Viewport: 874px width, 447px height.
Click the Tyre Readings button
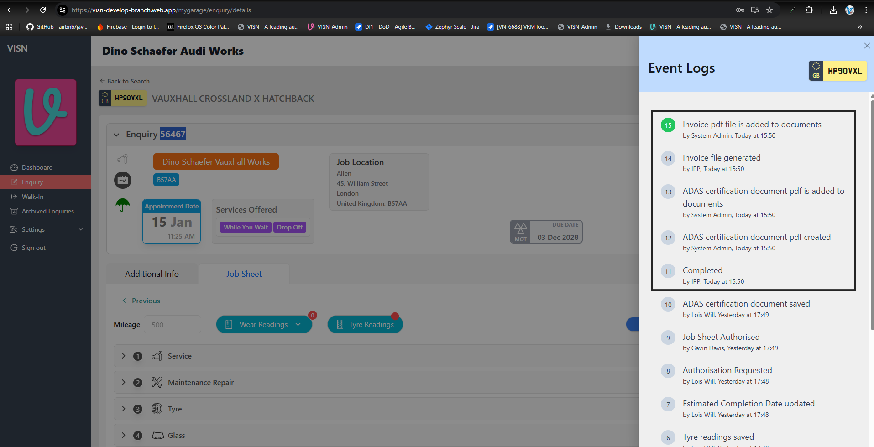click(x=365, y=324)
